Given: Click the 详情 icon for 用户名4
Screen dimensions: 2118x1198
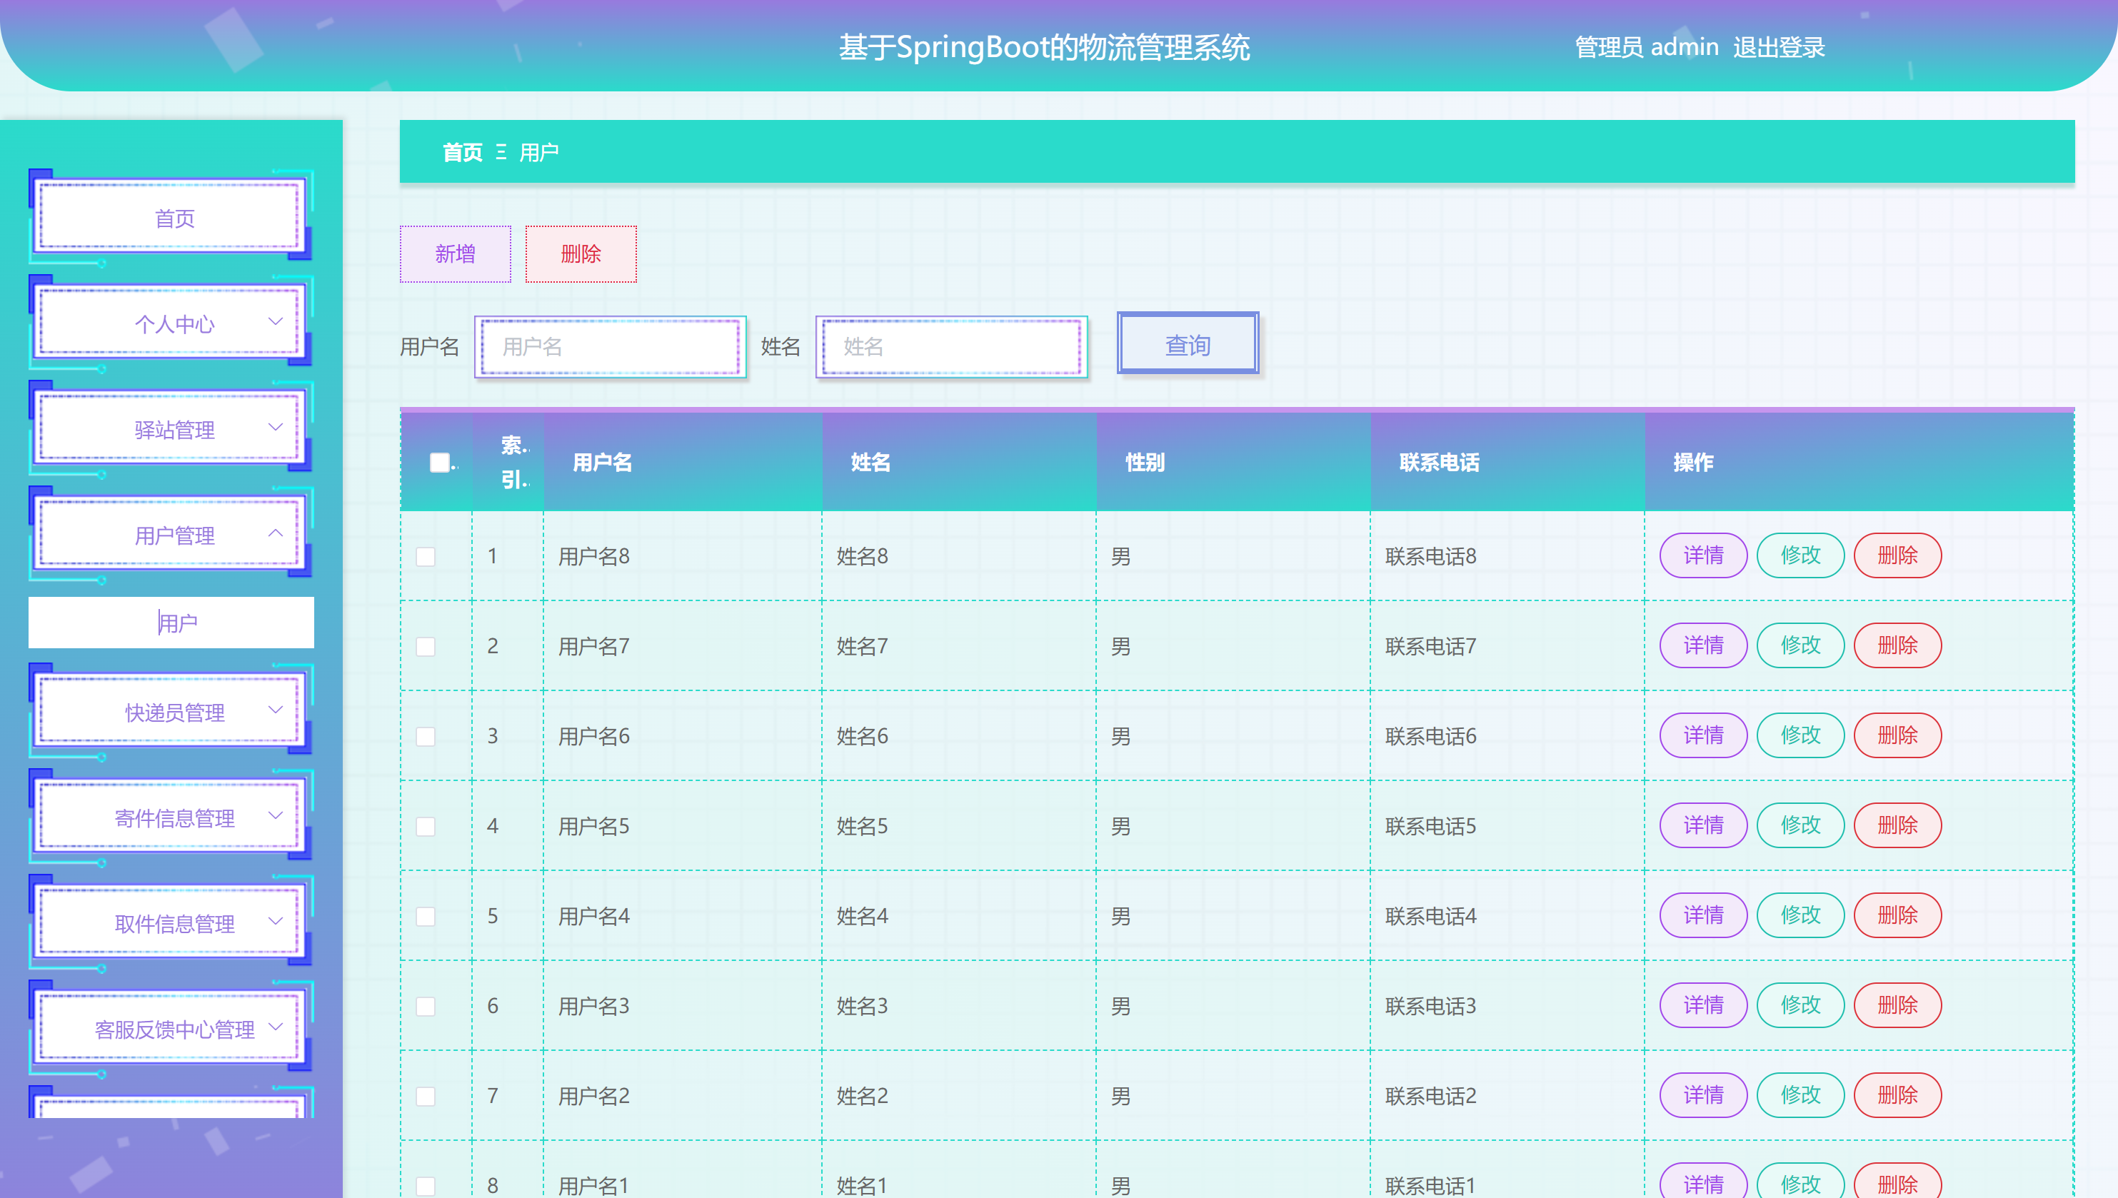Looking at the screenshot, I should (1703, 915).
